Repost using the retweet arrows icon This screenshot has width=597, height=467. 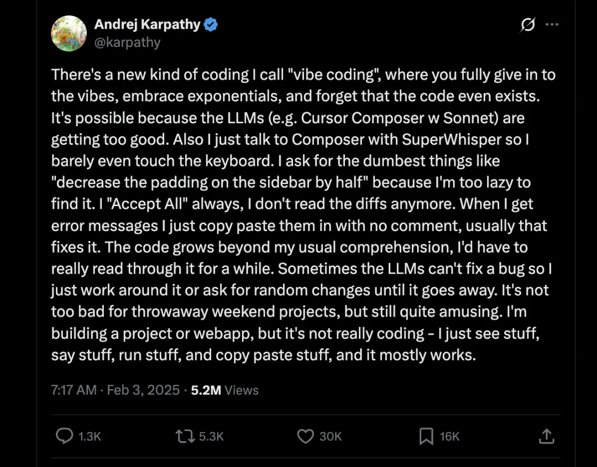click(184, 437)
